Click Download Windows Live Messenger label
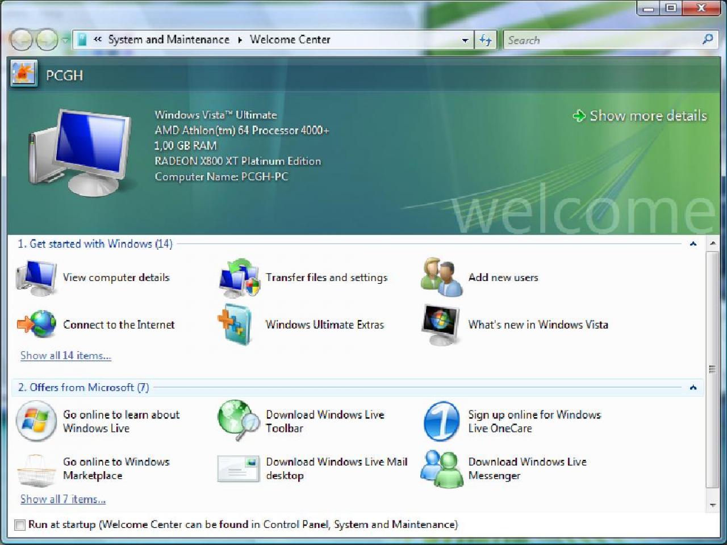Viewport: 727px width, 545px height. (x=527, y=469)
